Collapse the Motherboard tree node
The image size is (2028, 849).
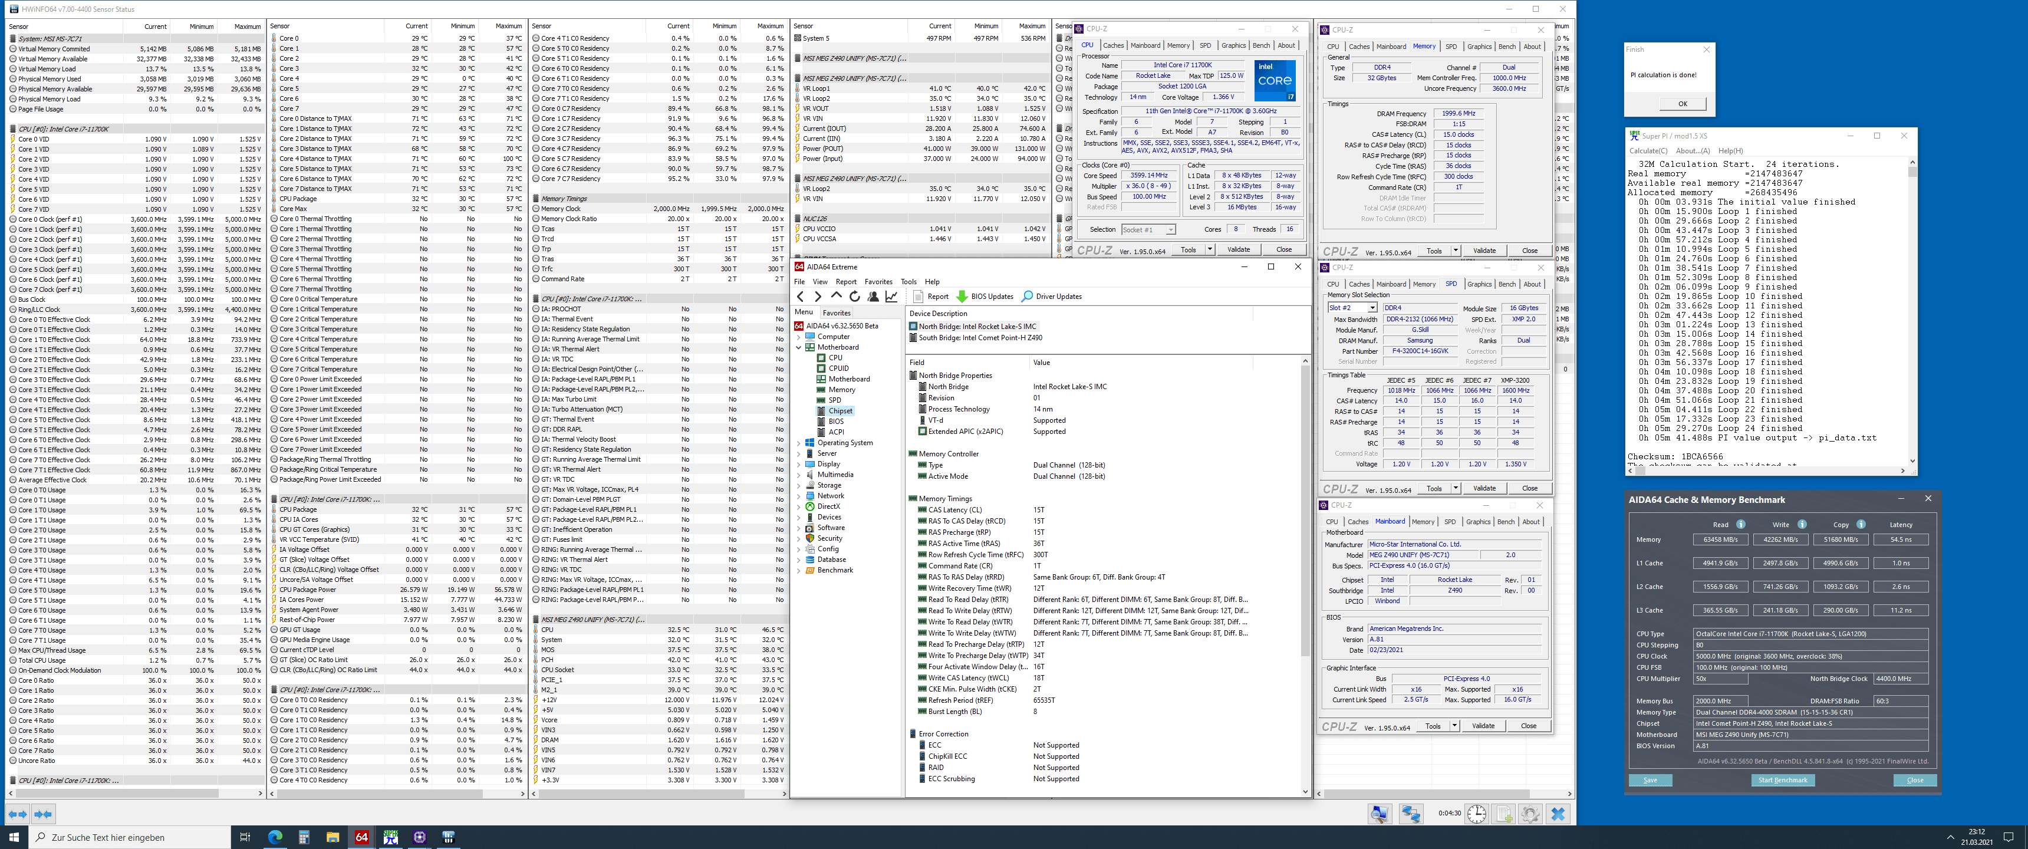click(799, 347)
